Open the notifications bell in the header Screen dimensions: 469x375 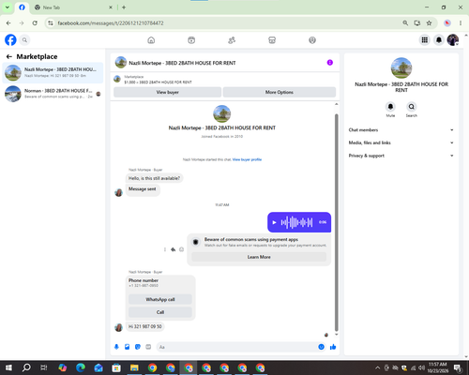(439, 40)
